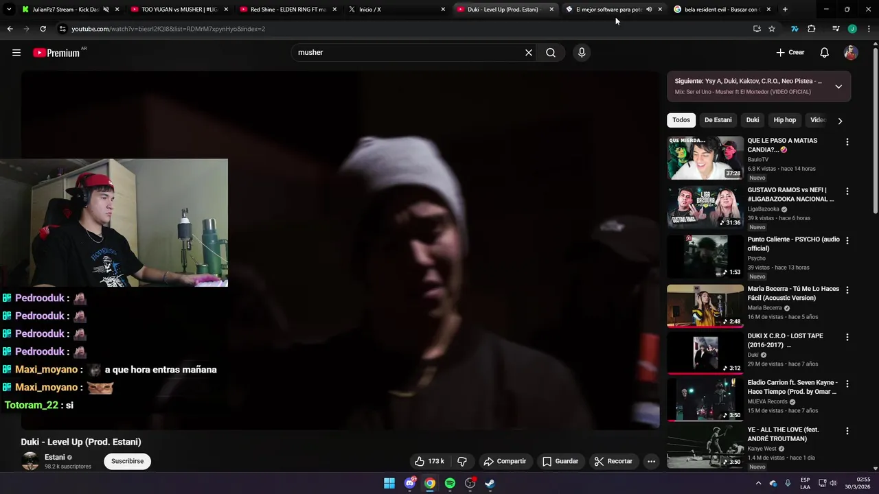Open options for Eladio Carrion Hace Tiempo video
Viewport: 879px width, 494px height.
click(847, 384)
